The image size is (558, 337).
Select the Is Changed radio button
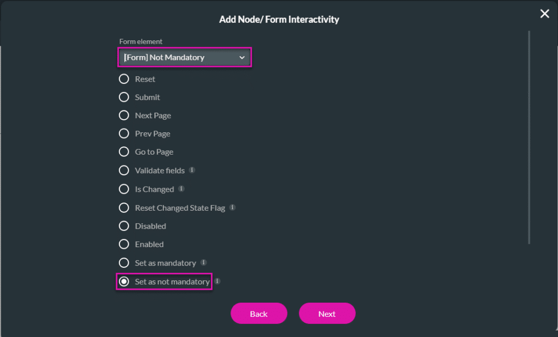[x=124, y=189]
